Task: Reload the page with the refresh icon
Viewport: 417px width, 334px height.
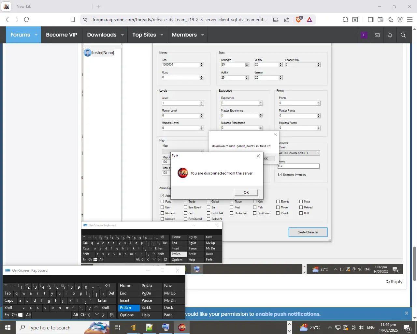Action: 27,20
